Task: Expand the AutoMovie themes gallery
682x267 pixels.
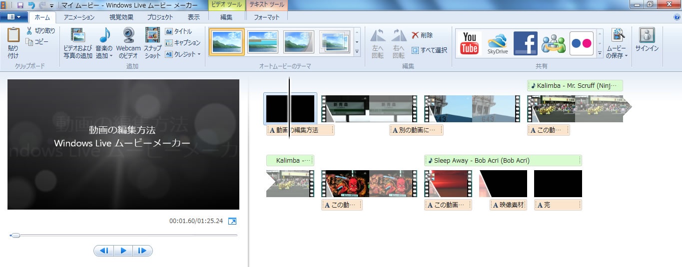Action: [357, 51]
